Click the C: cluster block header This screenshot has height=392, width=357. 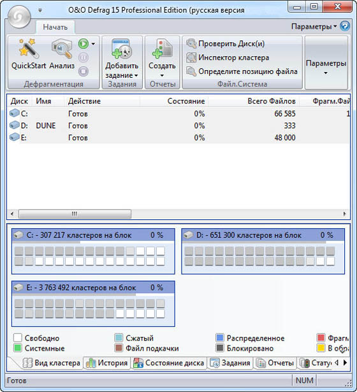point(93,235)
